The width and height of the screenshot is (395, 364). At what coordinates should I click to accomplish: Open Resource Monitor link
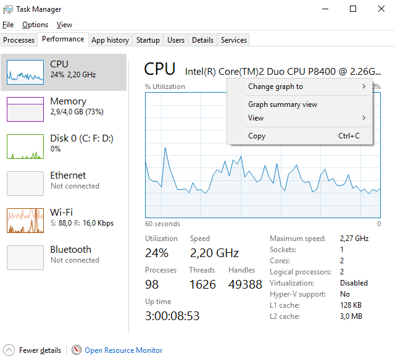coord(123,350)
